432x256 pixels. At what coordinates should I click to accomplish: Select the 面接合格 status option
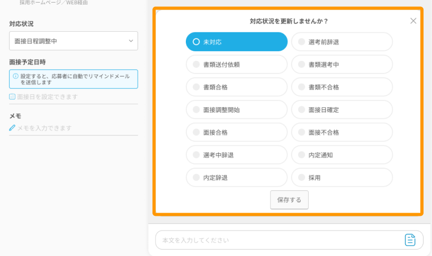(x=237, y=132)
